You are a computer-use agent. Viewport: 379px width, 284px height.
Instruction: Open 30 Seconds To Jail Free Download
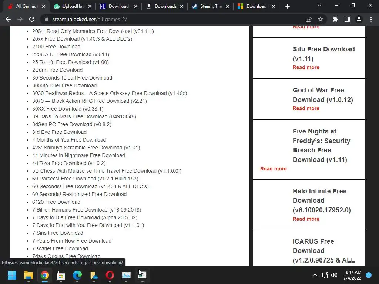pyautogui.click(x=72, y=78)
